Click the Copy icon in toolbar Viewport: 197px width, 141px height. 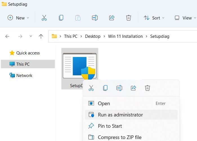click(61, 18)
